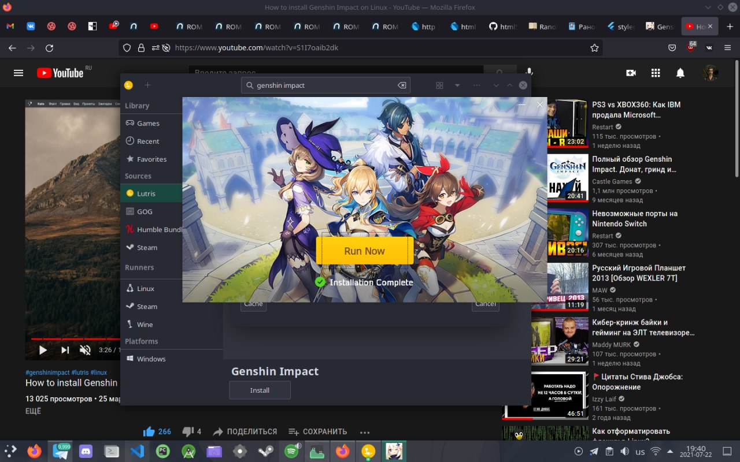Screen dimensions: 740x462
Task: Click the Cancel button in the Lutris dialog
Action: click(x=486, y=305)
